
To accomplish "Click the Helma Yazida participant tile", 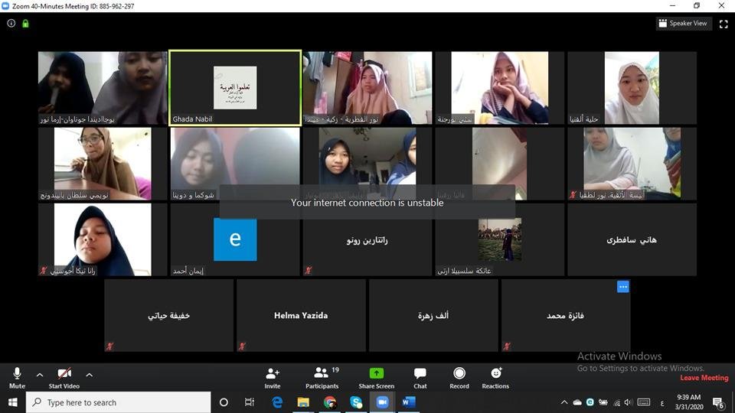I will 301,315.
